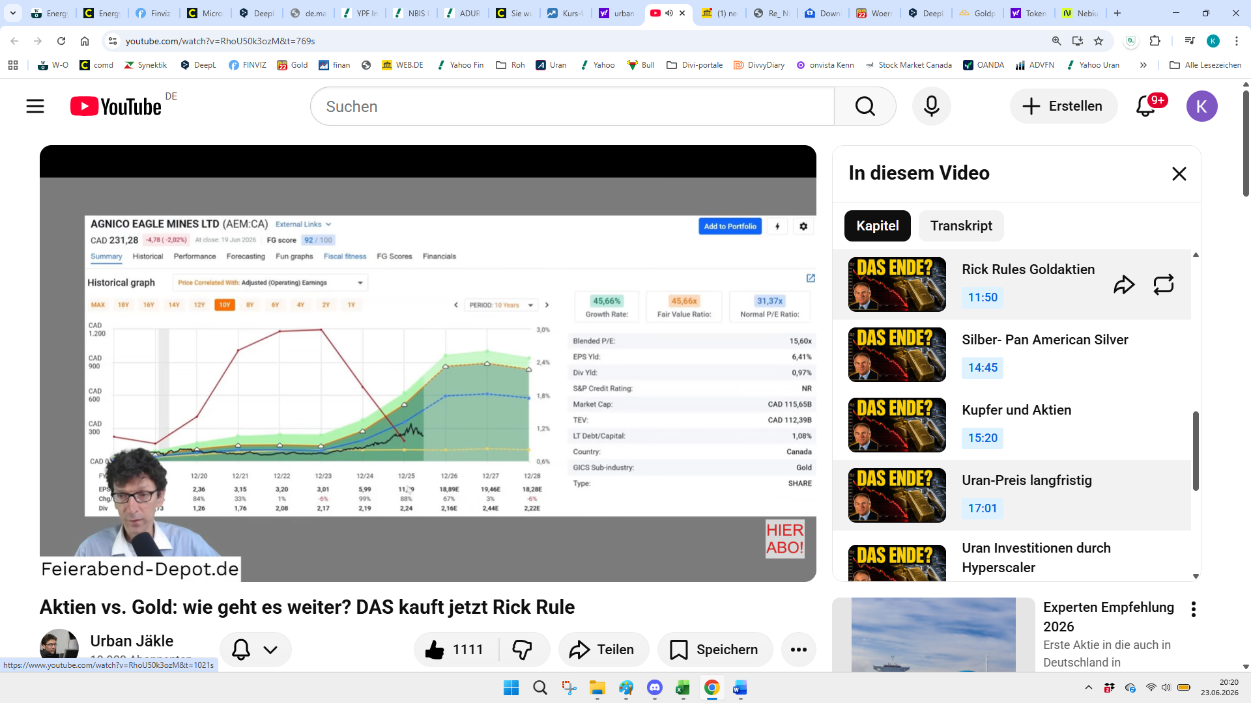The width and height of the screenshot is (1251, 703).
Task: Close the current YouTube browser tab
Action: pos(682,13)
